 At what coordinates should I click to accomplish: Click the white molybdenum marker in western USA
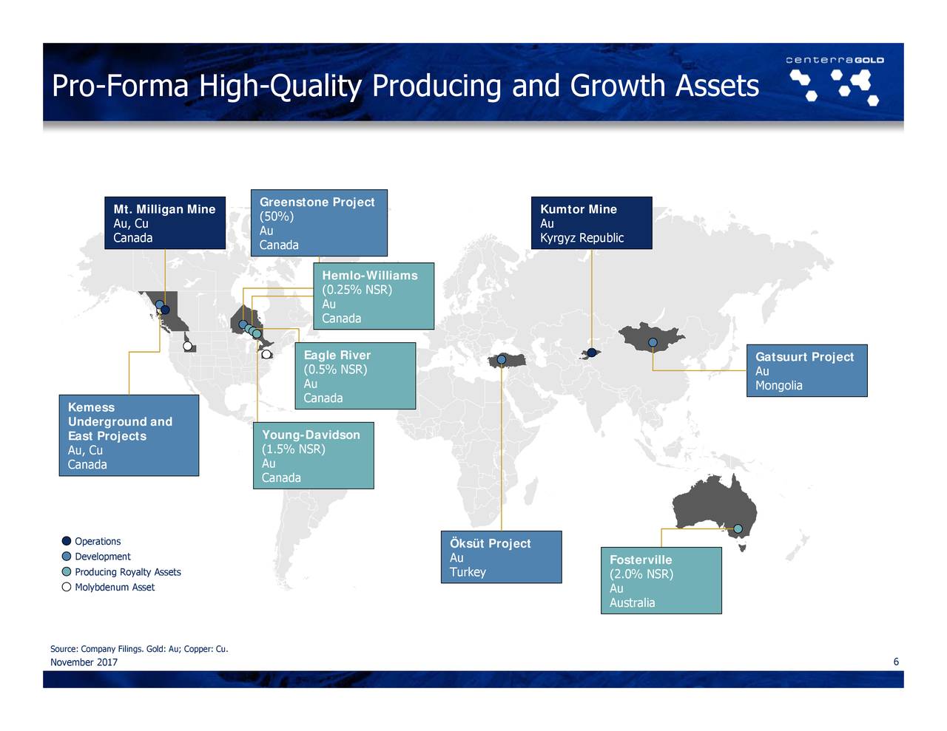pos(188,346)
